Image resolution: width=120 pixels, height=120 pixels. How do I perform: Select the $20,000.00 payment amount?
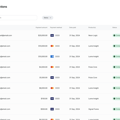43,35
